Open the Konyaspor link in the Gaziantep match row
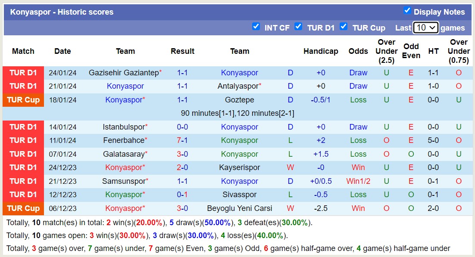Screen dimensions: 475x257 tap(239, 72)
